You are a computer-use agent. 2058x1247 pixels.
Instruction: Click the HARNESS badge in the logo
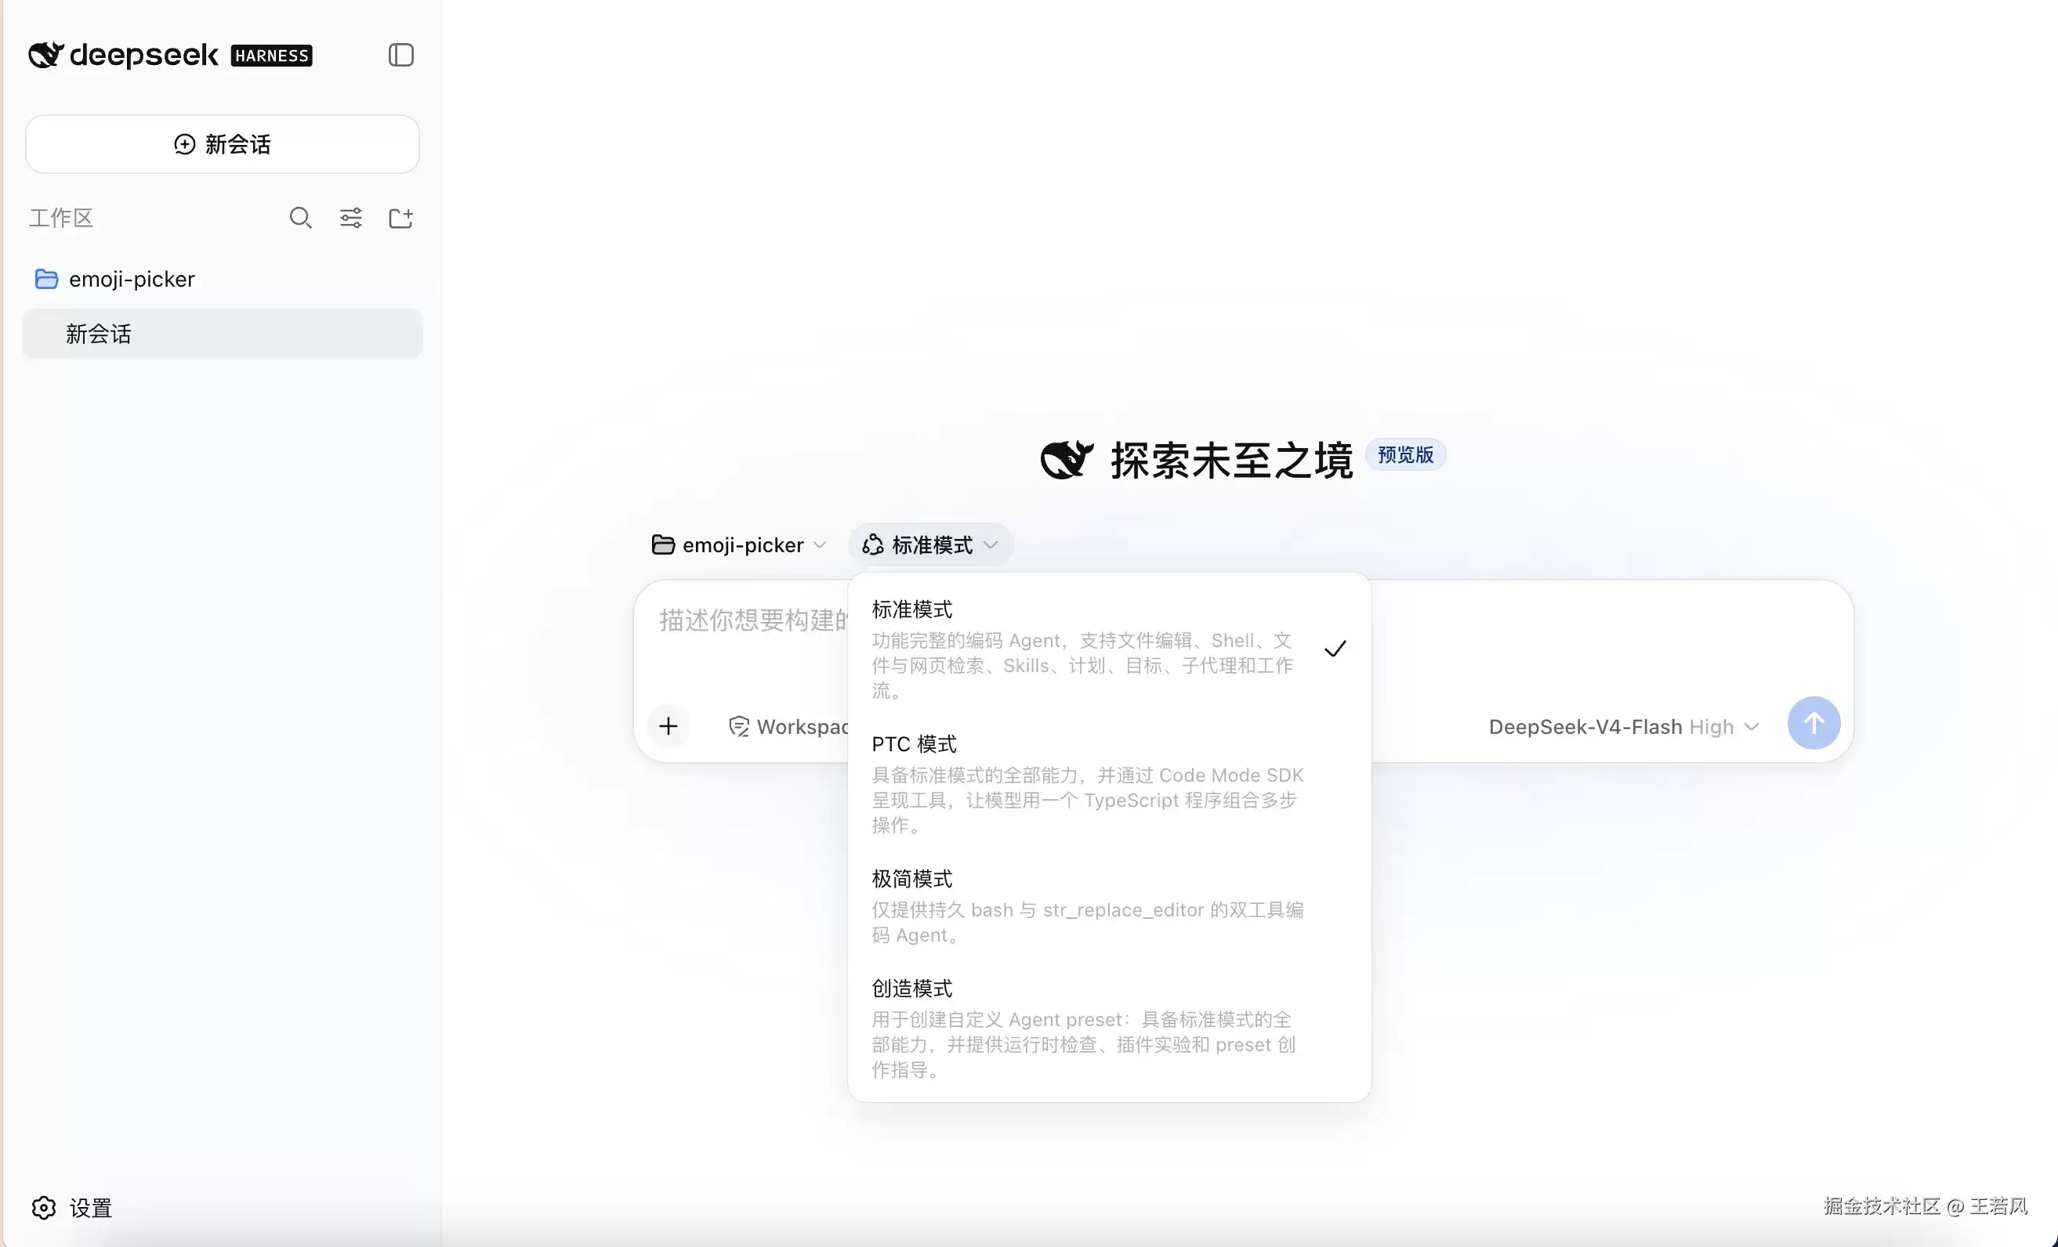(x=271, y=56)
